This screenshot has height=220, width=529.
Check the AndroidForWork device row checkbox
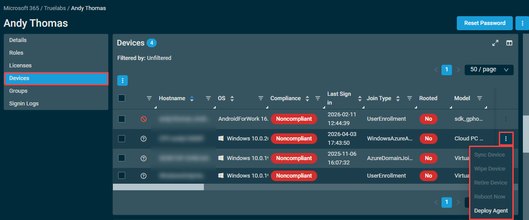click(122, 119)
